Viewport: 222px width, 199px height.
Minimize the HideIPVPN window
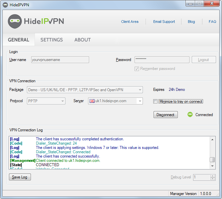click(190, 3)
